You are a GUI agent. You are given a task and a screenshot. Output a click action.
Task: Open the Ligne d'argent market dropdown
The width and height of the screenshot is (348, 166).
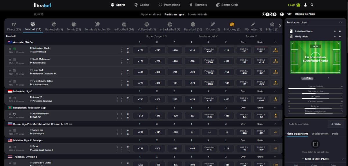point(157,36)
